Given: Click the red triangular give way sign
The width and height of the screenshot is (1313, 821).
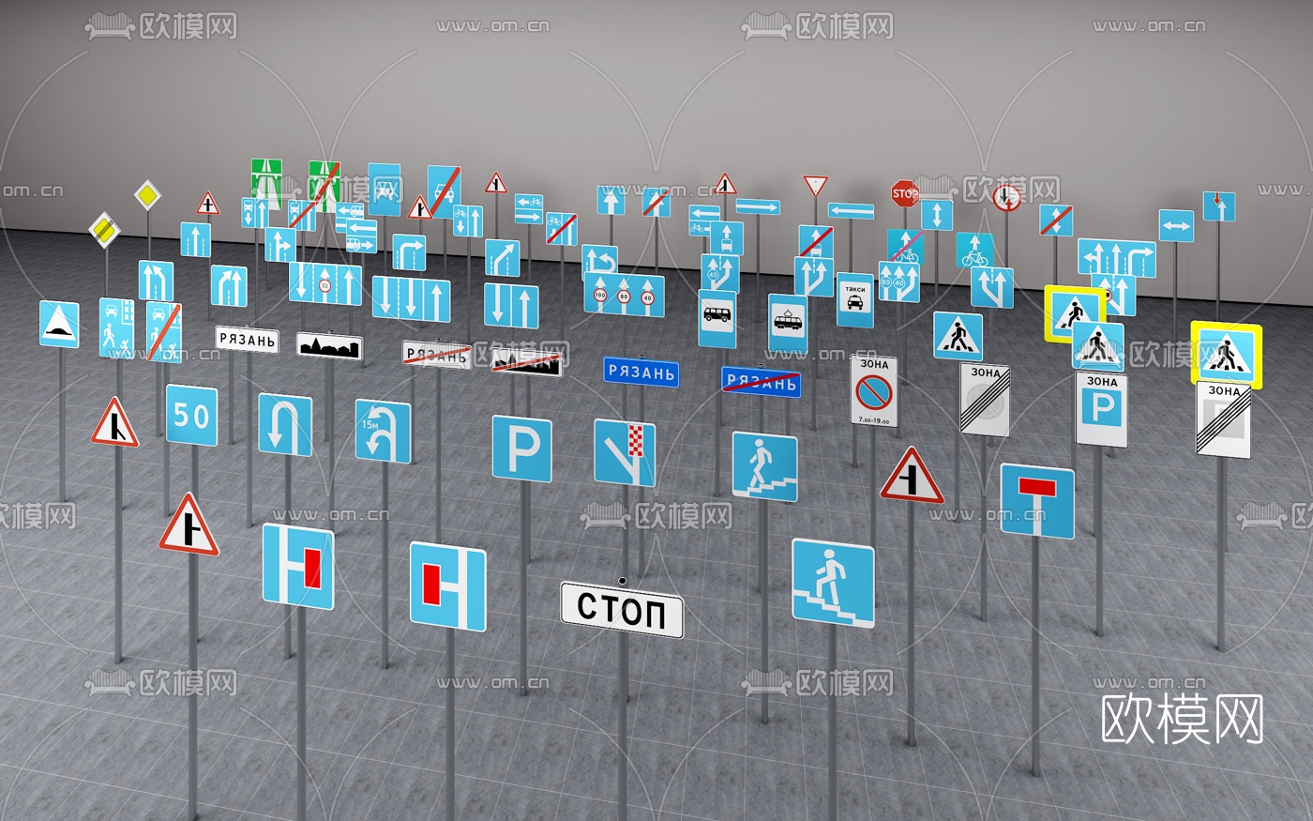Looking at the screenshot, I should 815,186.
